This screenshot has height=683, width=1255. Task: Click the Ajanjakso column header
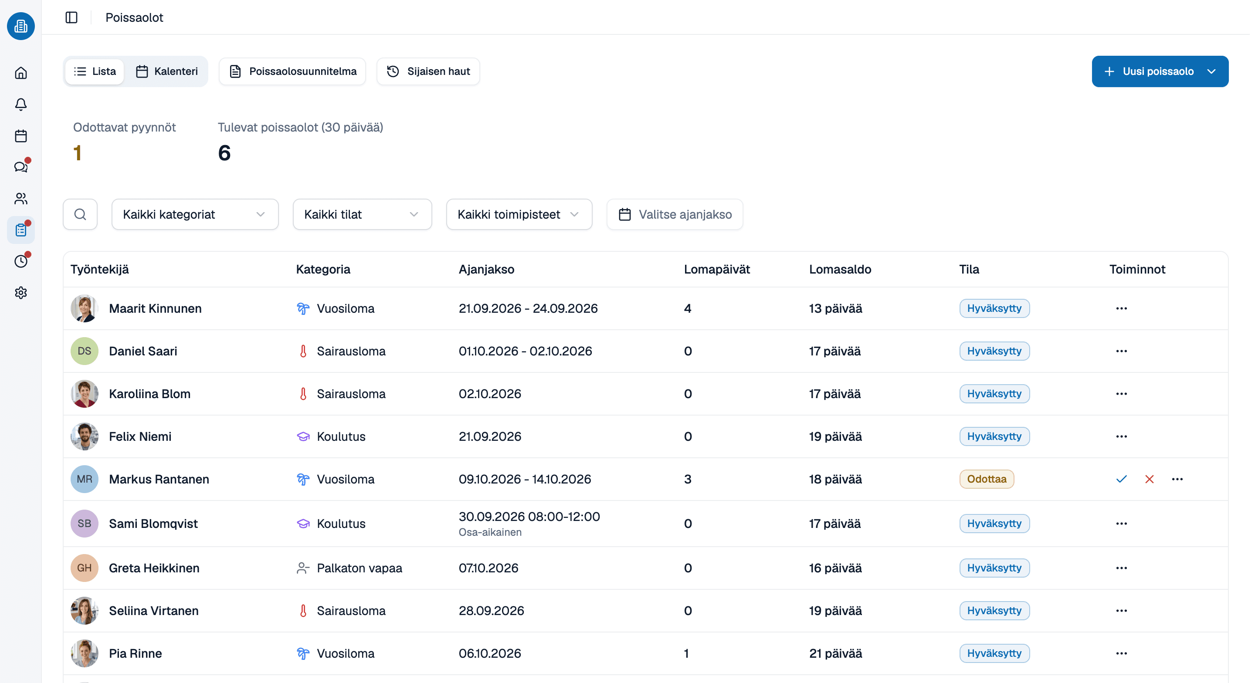[x=486, y=269]
